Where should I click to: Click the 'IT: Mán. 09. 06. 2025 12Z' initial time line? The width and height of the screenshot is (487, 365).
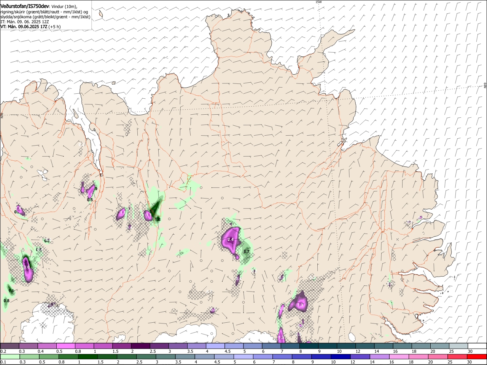tap(25, 22)
